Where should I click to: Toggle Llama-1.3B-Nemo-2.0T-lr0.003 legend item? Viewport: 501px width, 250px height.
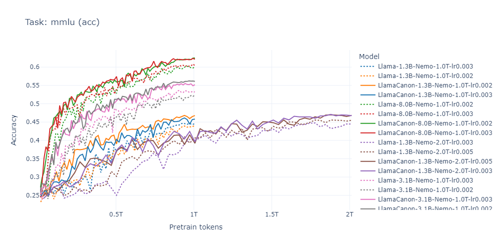[425, 142]
